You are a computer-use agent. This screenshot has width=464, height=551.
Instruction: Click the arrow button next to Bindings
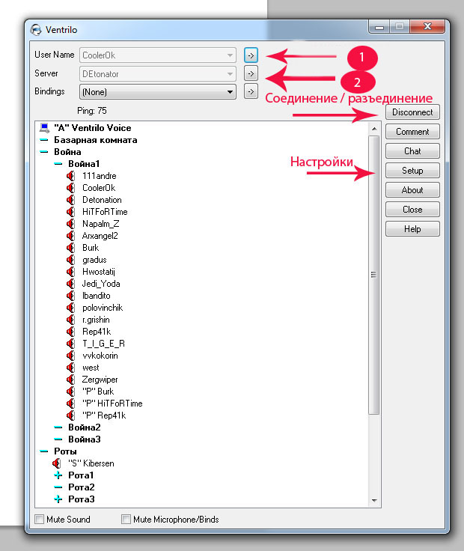click(251, 92)
